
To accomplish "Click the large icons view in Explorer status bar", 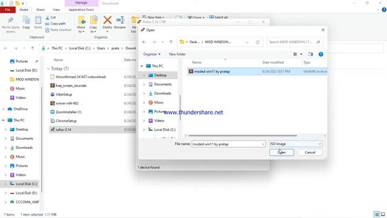I will 383,214.
